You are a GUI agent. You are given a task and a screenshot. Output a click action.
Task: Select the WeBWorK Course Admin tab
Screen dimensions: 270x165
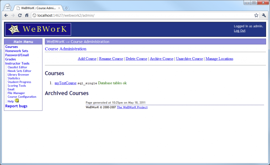(x=34, y=8)
